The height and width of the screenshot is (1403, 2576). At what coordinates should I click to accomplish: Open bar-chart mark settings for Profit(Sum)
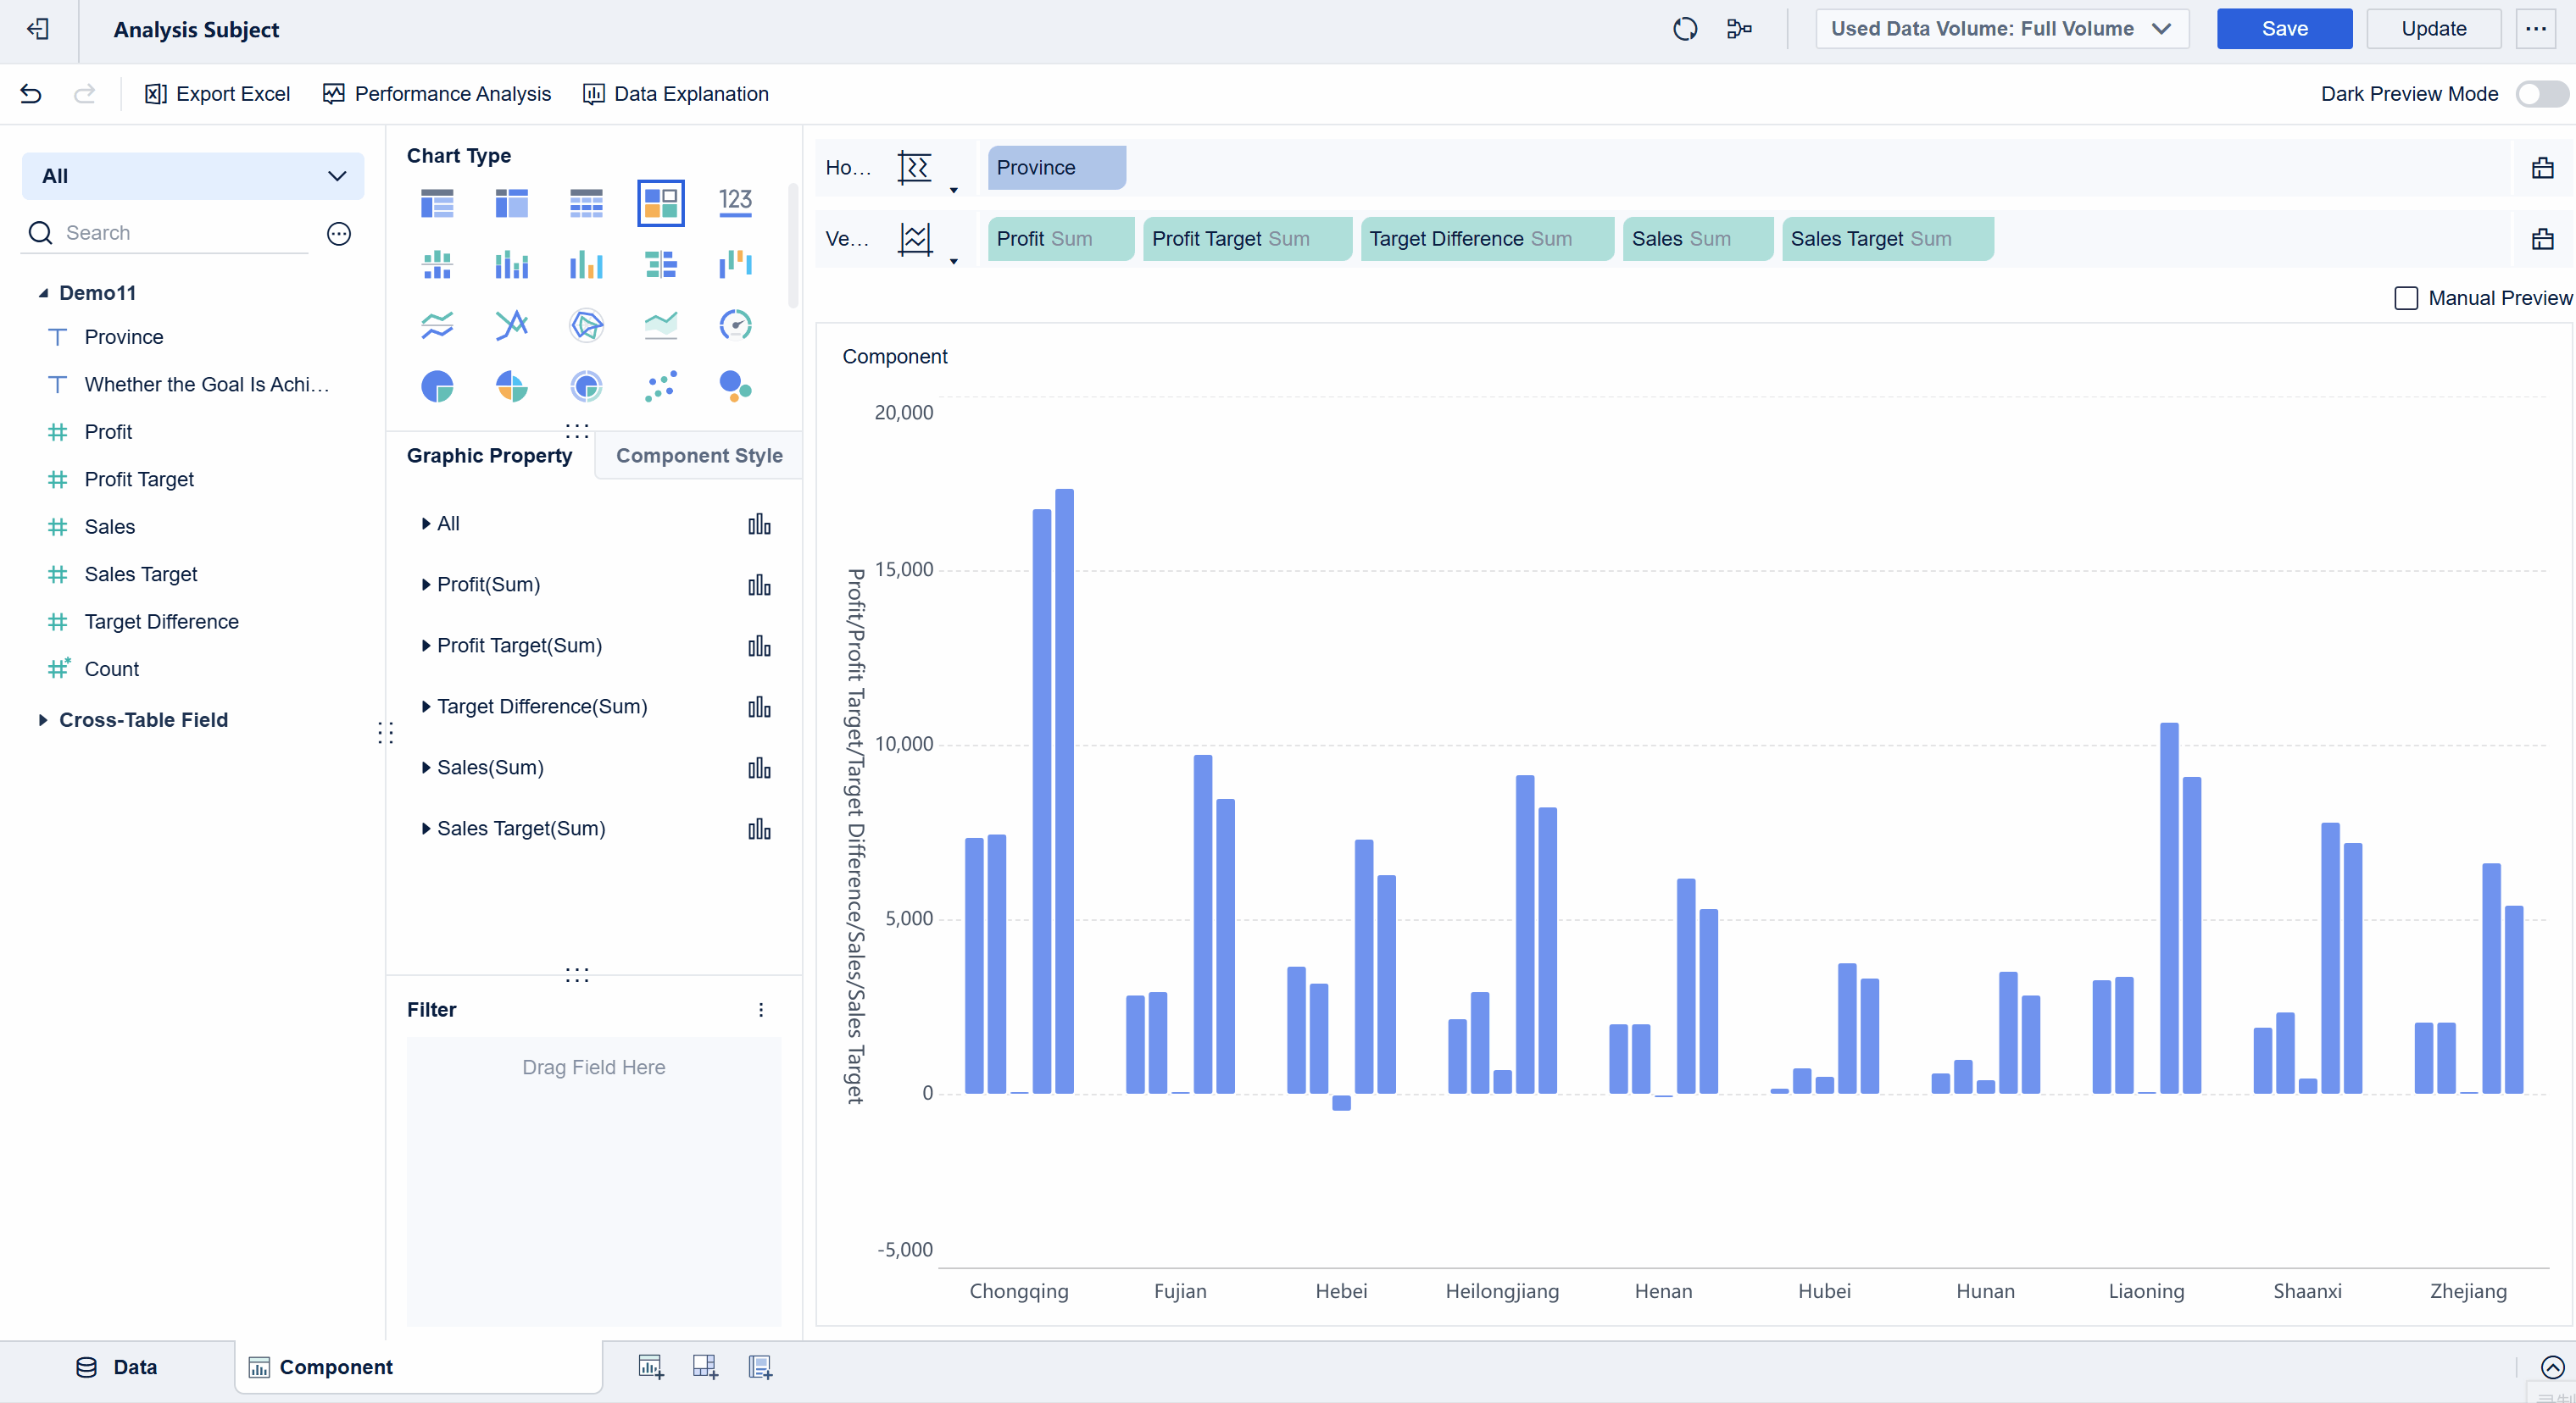pyautogui.click(x=759, y=585)
